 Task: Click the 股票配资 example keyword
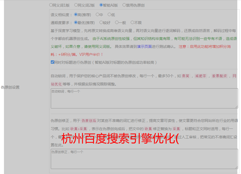pyautogui.click(x=220, y=76)
